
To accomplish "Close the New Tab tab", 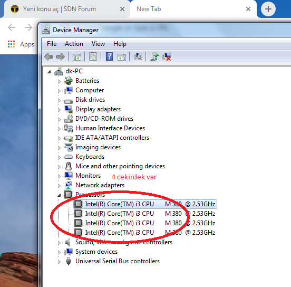I will click(x=248, y=9).
